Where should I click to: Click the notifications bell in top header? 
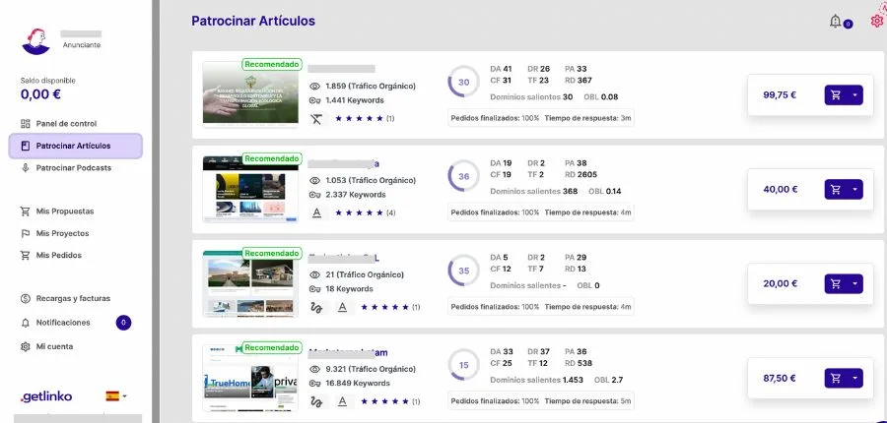point(836,21)
